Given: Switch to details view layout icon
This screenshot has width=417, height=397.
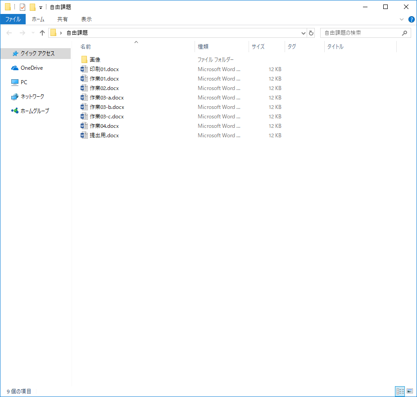Looking at the screenshot, I should [400, 392].
